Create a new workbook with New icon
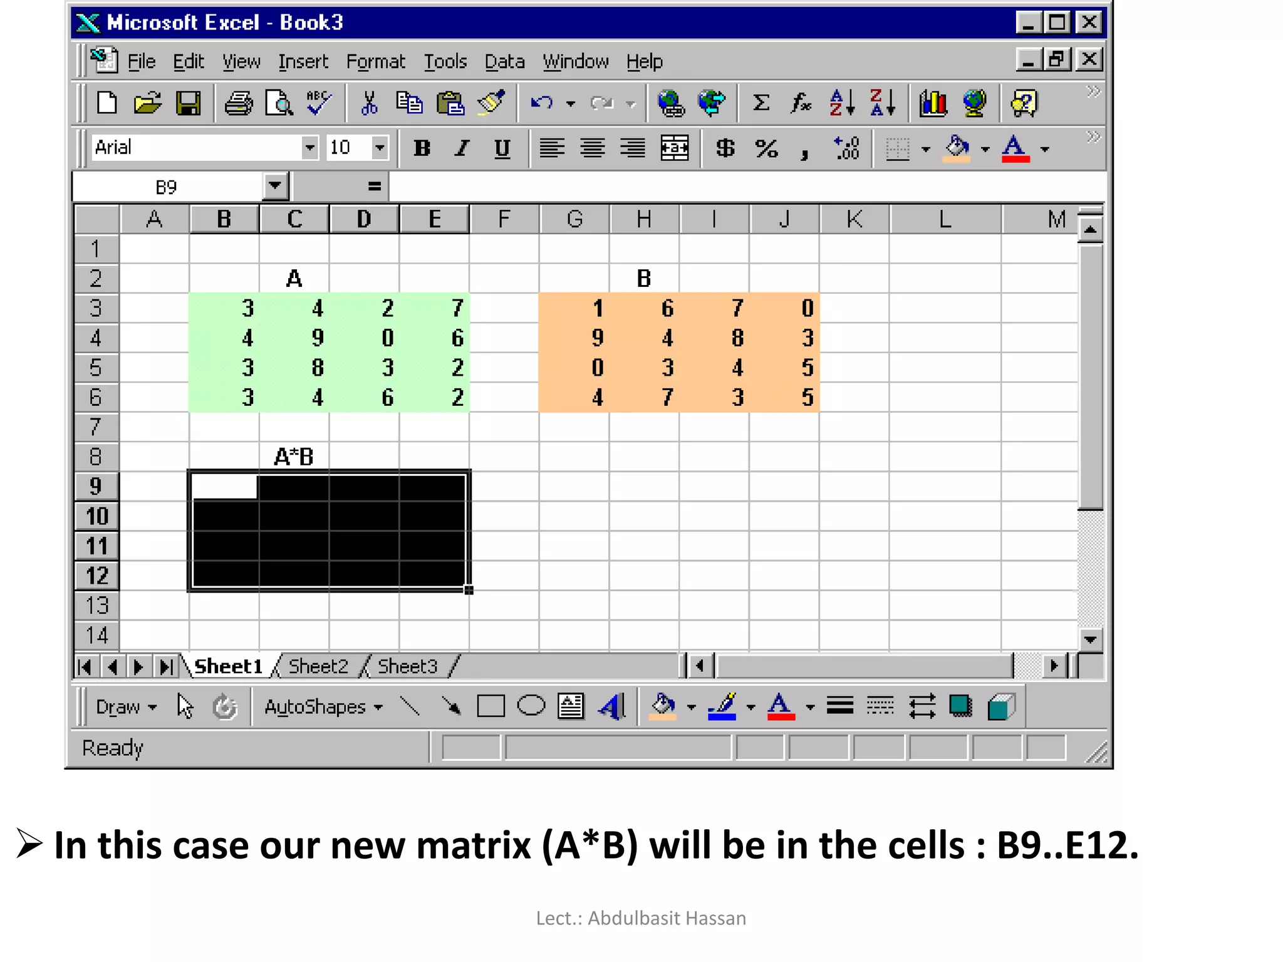This screenshot has width=1283, height=962. click(106, 103)
